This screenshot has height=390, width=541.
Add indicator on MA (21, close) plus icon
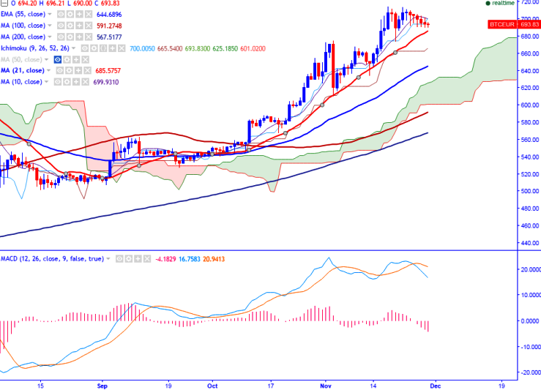(78, 70)
